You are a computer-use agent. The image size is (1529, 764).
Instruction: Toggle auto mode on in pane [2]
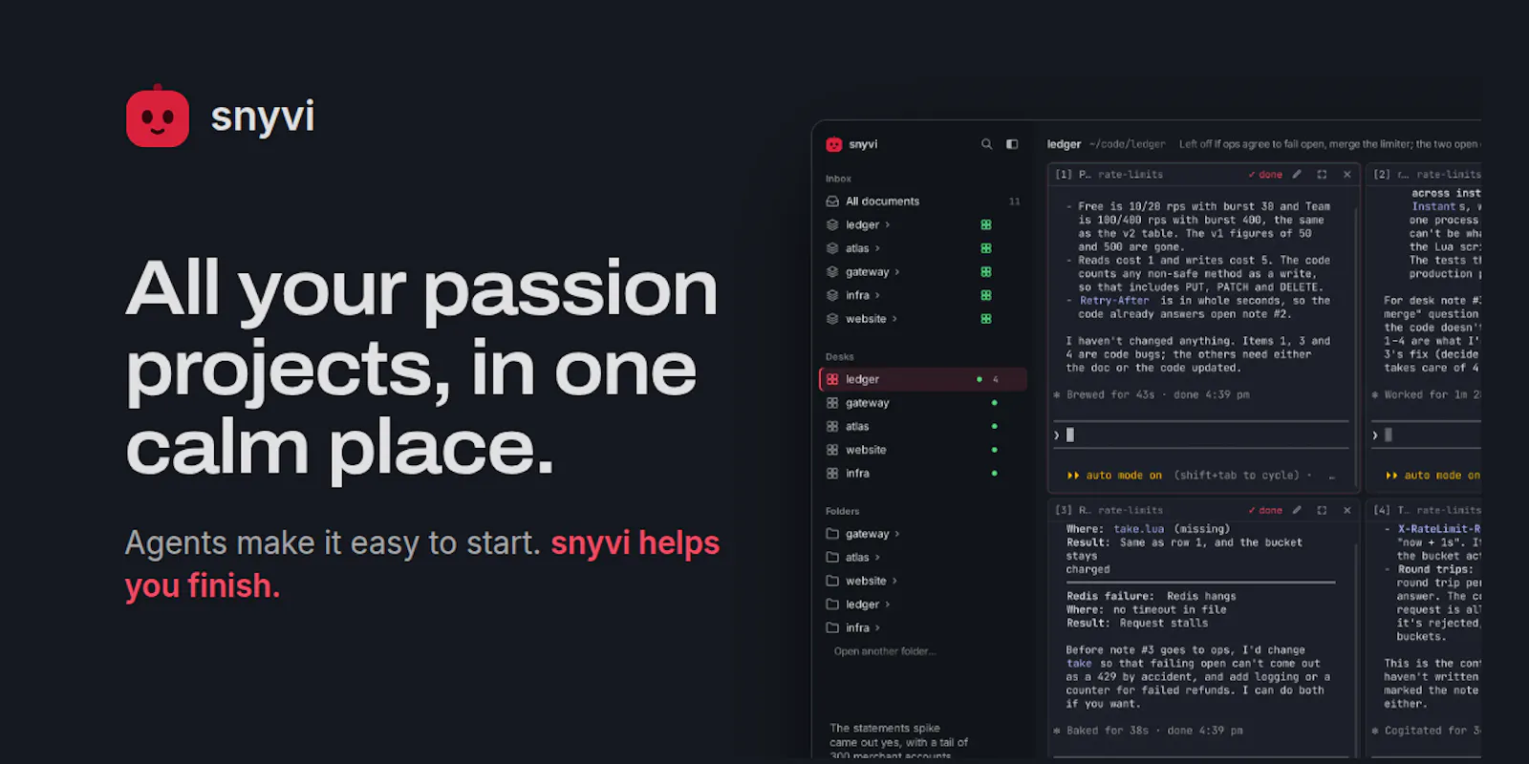click(x=1432, y=476)
